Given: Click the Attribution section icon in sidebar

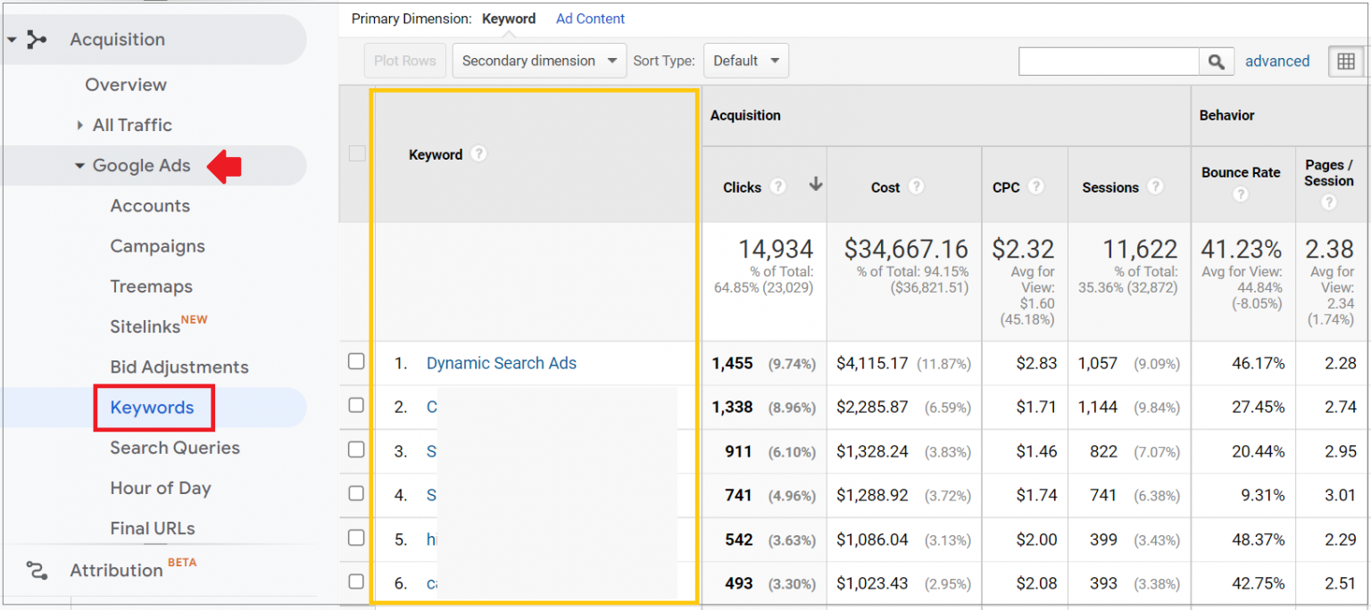Looking at the screenshot, I should point(36,571).
